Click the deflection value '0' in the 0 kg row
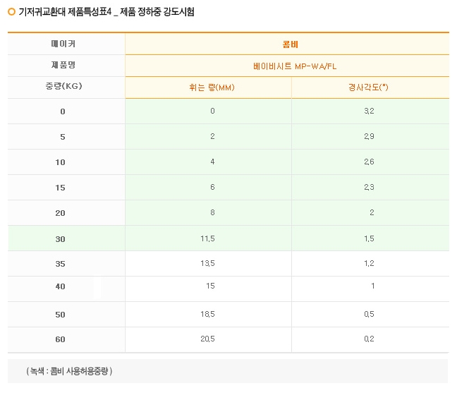 click(212, 111)
